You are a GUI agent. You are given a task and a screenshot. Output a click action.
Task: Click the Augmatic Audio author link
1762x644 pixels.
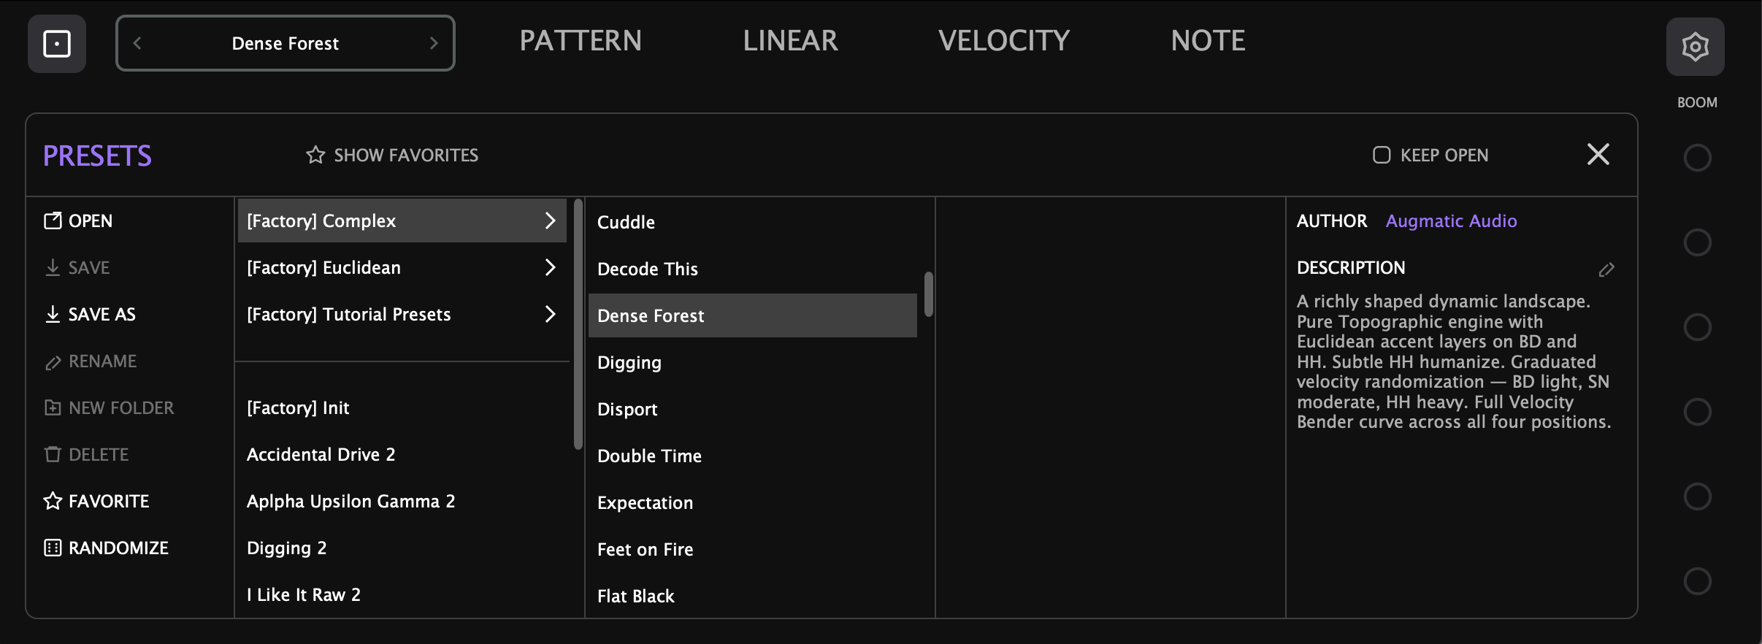[1450, 221]
